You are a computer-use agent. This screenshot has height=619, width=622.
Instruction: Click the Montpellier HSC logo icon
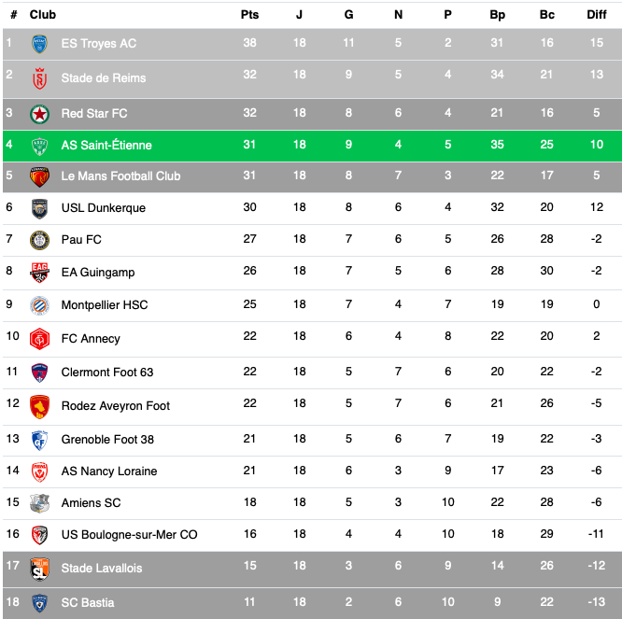tap(39, 305)
